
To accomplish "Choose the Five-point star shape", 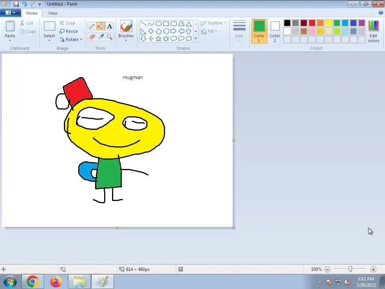I will point(159,39).
